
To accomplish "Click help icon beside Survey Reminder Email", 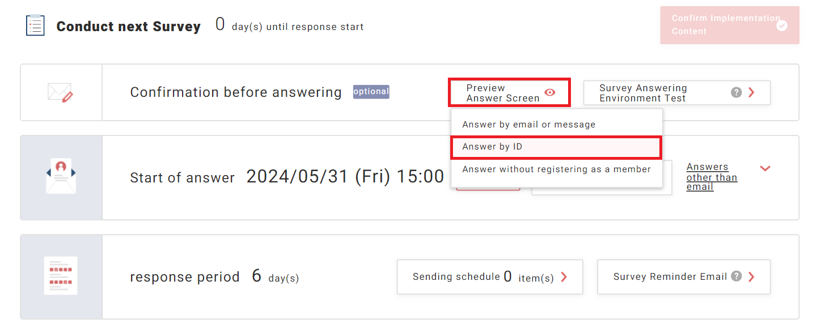I will tap(736, 276).
